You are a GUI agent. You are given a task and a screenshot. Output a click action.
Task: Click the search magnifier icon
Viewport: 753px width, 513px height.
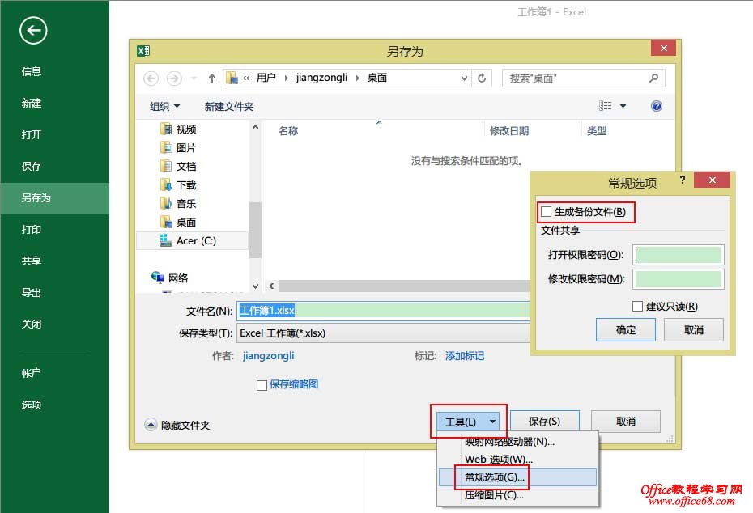[x=653, y=78]
